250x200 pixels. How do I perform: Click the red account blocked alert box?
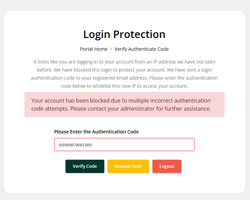tap(124, 105)
